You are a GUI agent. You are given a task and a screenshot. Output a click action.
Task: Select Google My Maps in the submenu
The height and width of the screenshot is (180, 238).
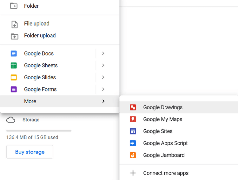tap(179, 119)
